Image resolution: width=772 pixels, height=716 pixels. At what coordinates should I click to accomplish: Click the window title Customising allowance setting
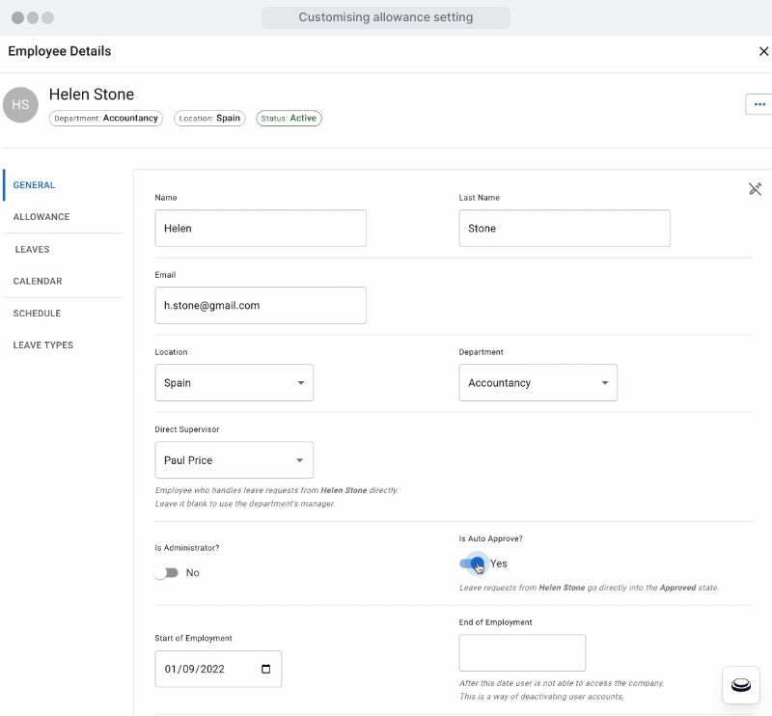tap(385, 17)
